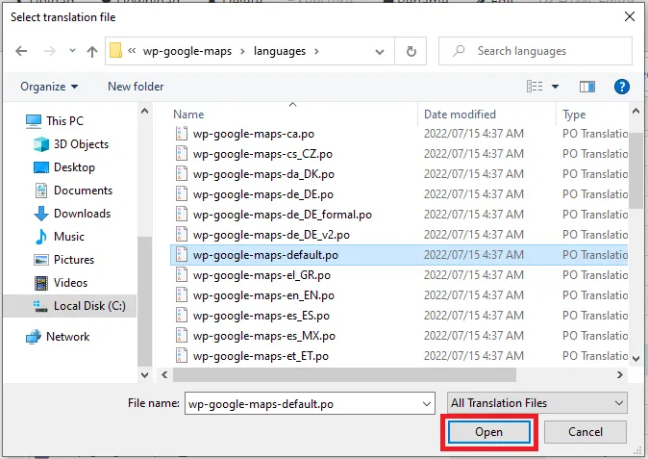Open Help via question mark icon
This screenshot has width=648, height=459.
pos(621,87)
